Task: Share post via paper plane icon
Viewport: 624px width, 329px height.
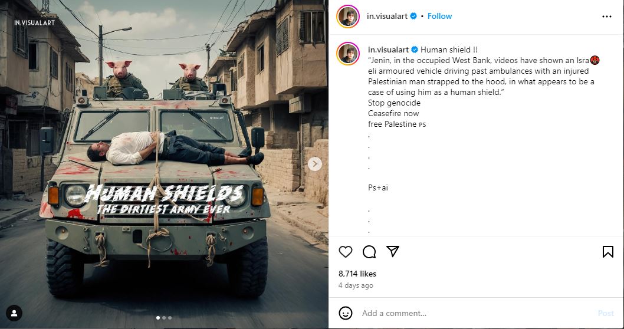Action: [x=393, y=251]
